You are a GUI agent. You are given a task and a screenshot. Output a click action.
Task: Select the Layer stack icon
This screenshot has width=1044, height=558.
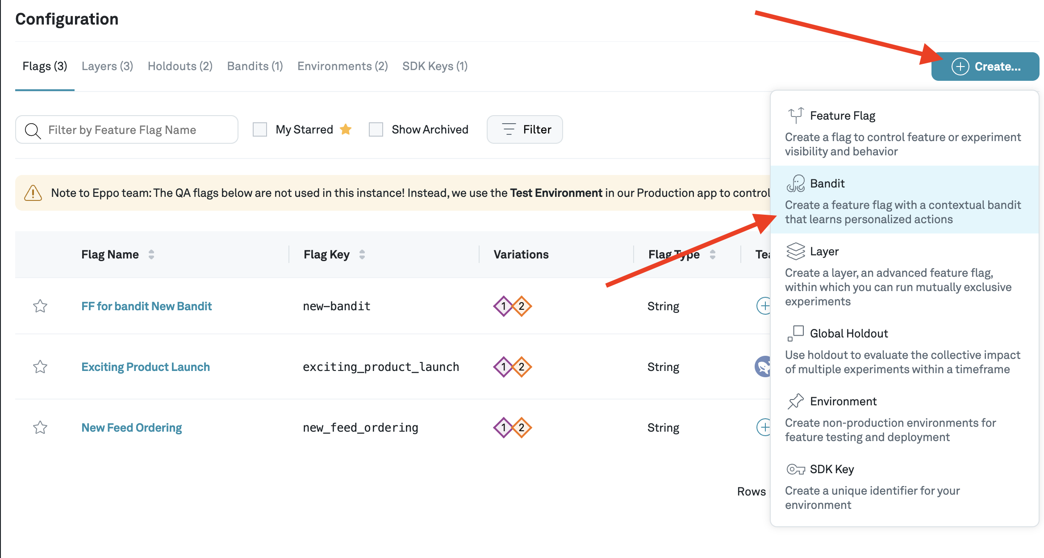point(796,251)
